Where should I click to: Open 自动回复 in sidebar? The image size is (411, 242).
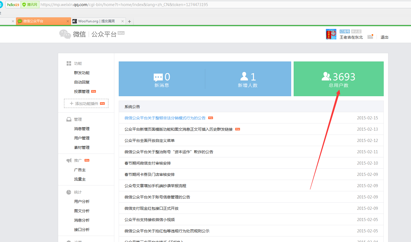click(x=82, y=82)
